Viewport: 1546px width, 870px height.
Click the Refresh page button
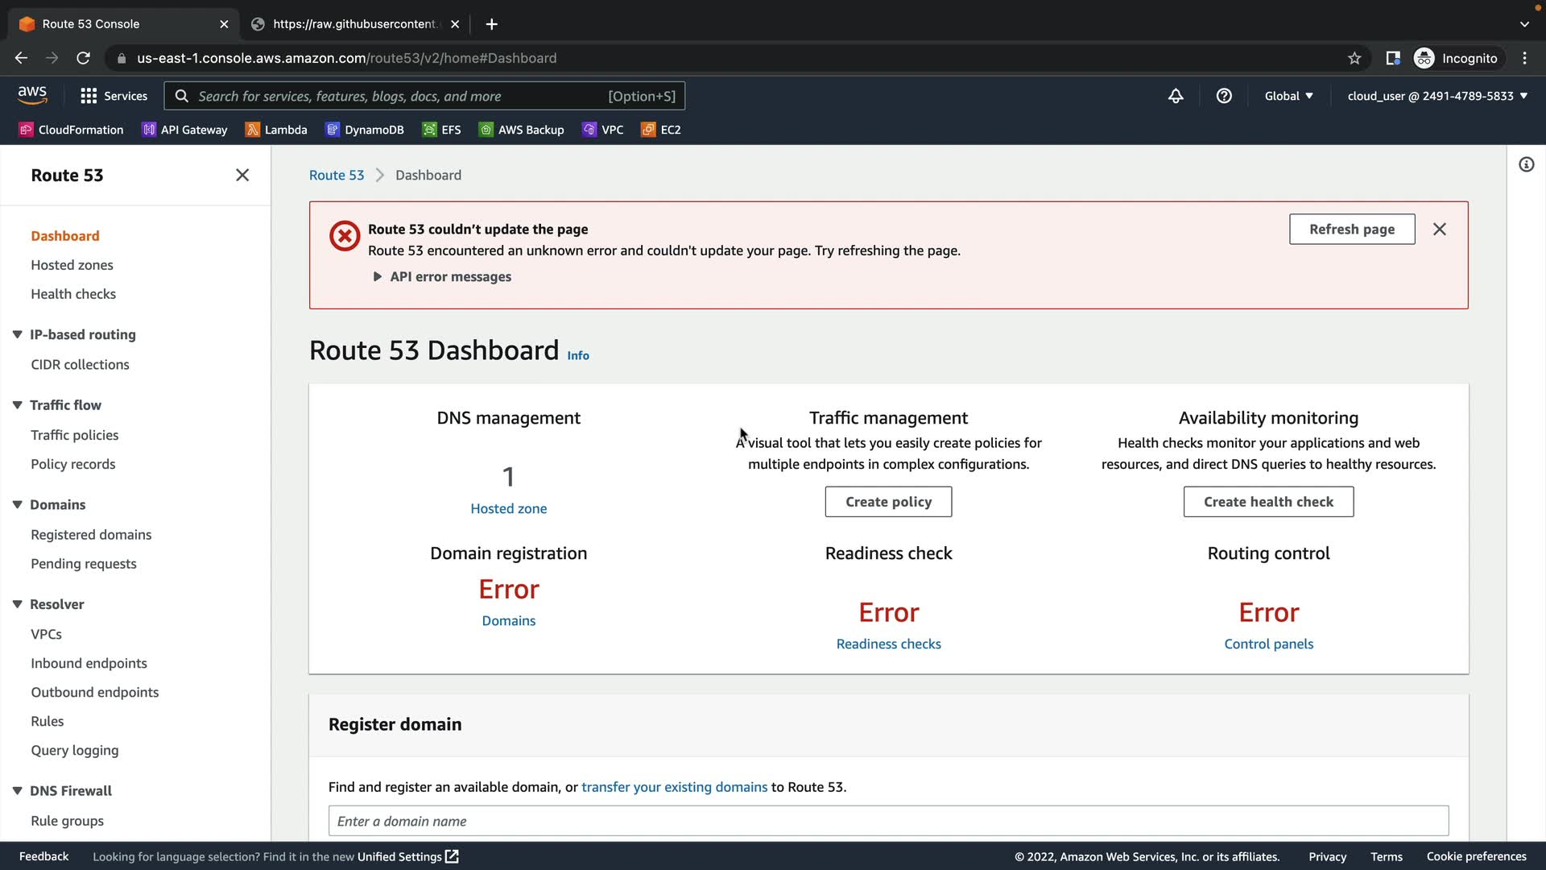coord(1351,230)
